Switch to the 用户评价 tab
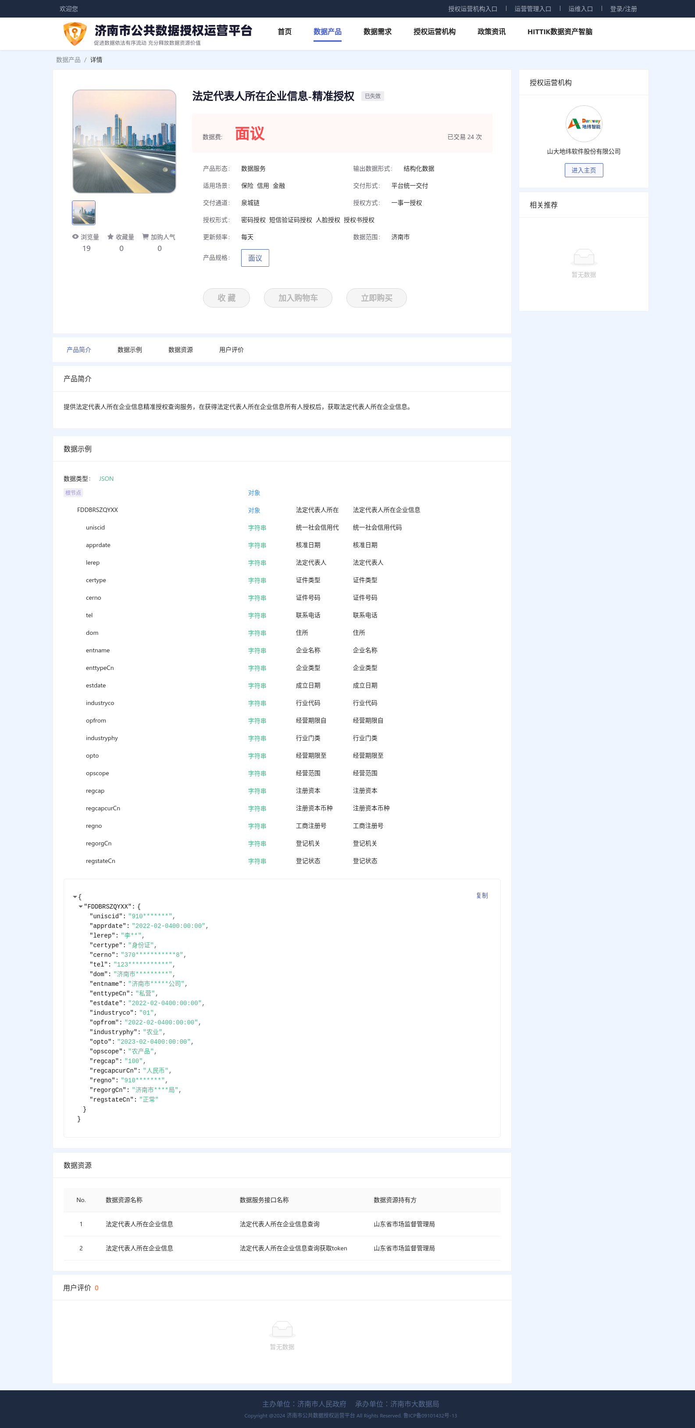The height and width of the screenshot is (1428, 695). pyautogui.click(x=231, y=350)
